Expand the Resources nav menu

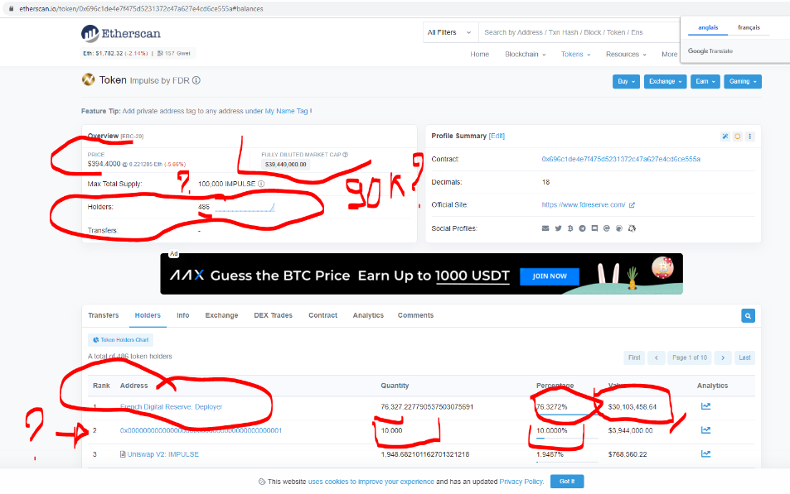(626, 55)
